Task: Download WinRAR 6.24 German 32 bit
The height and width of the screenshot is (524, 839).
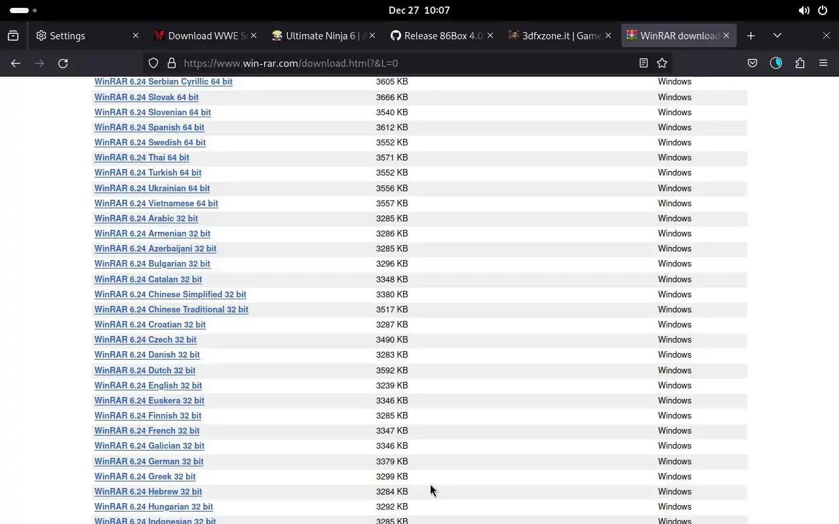Action: (x=149, y=461)
